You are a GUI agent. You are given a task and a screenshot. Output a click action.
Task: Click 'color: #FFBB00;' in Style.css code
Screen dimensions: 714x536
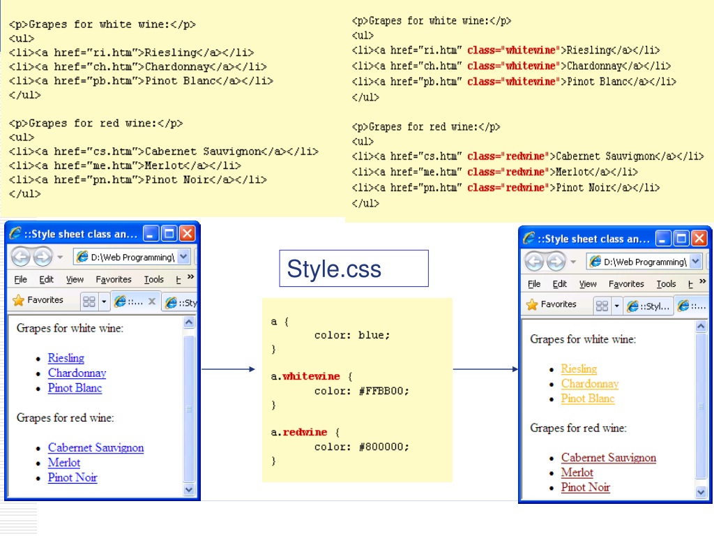[x=362, y=391]
